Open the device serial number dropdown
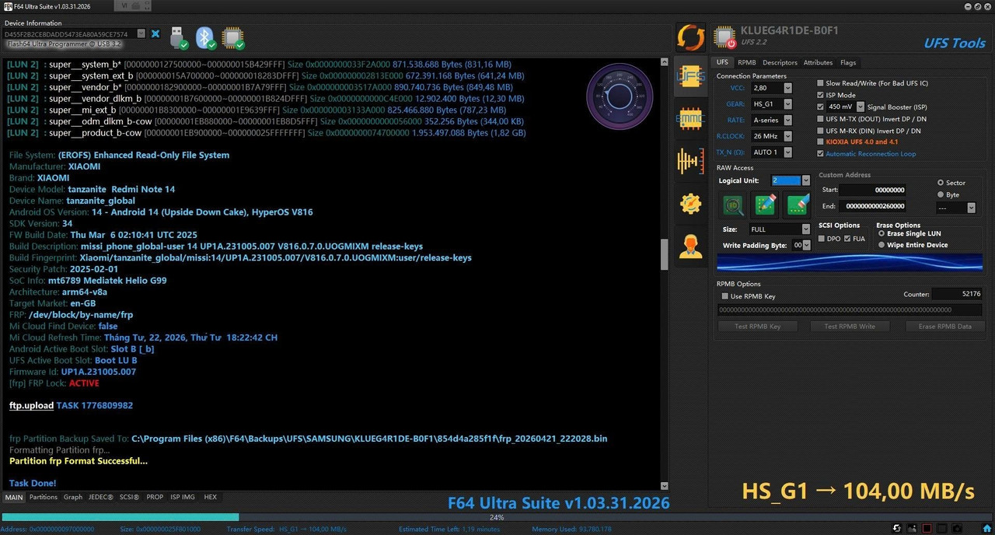The image size is (995, 535). click(x=141, y=34)
